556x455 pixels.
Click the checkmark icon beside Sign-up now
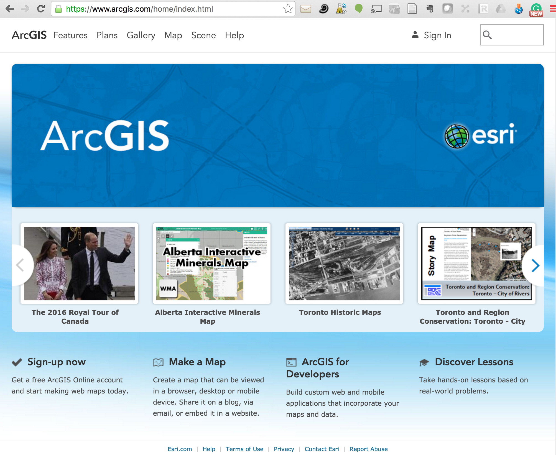[17, 362]
